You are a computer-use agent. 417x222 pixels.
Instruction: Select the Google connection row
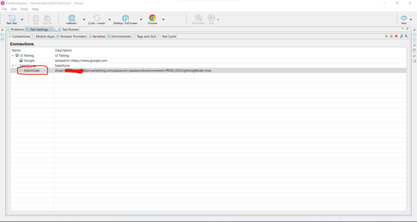(208, 61)
